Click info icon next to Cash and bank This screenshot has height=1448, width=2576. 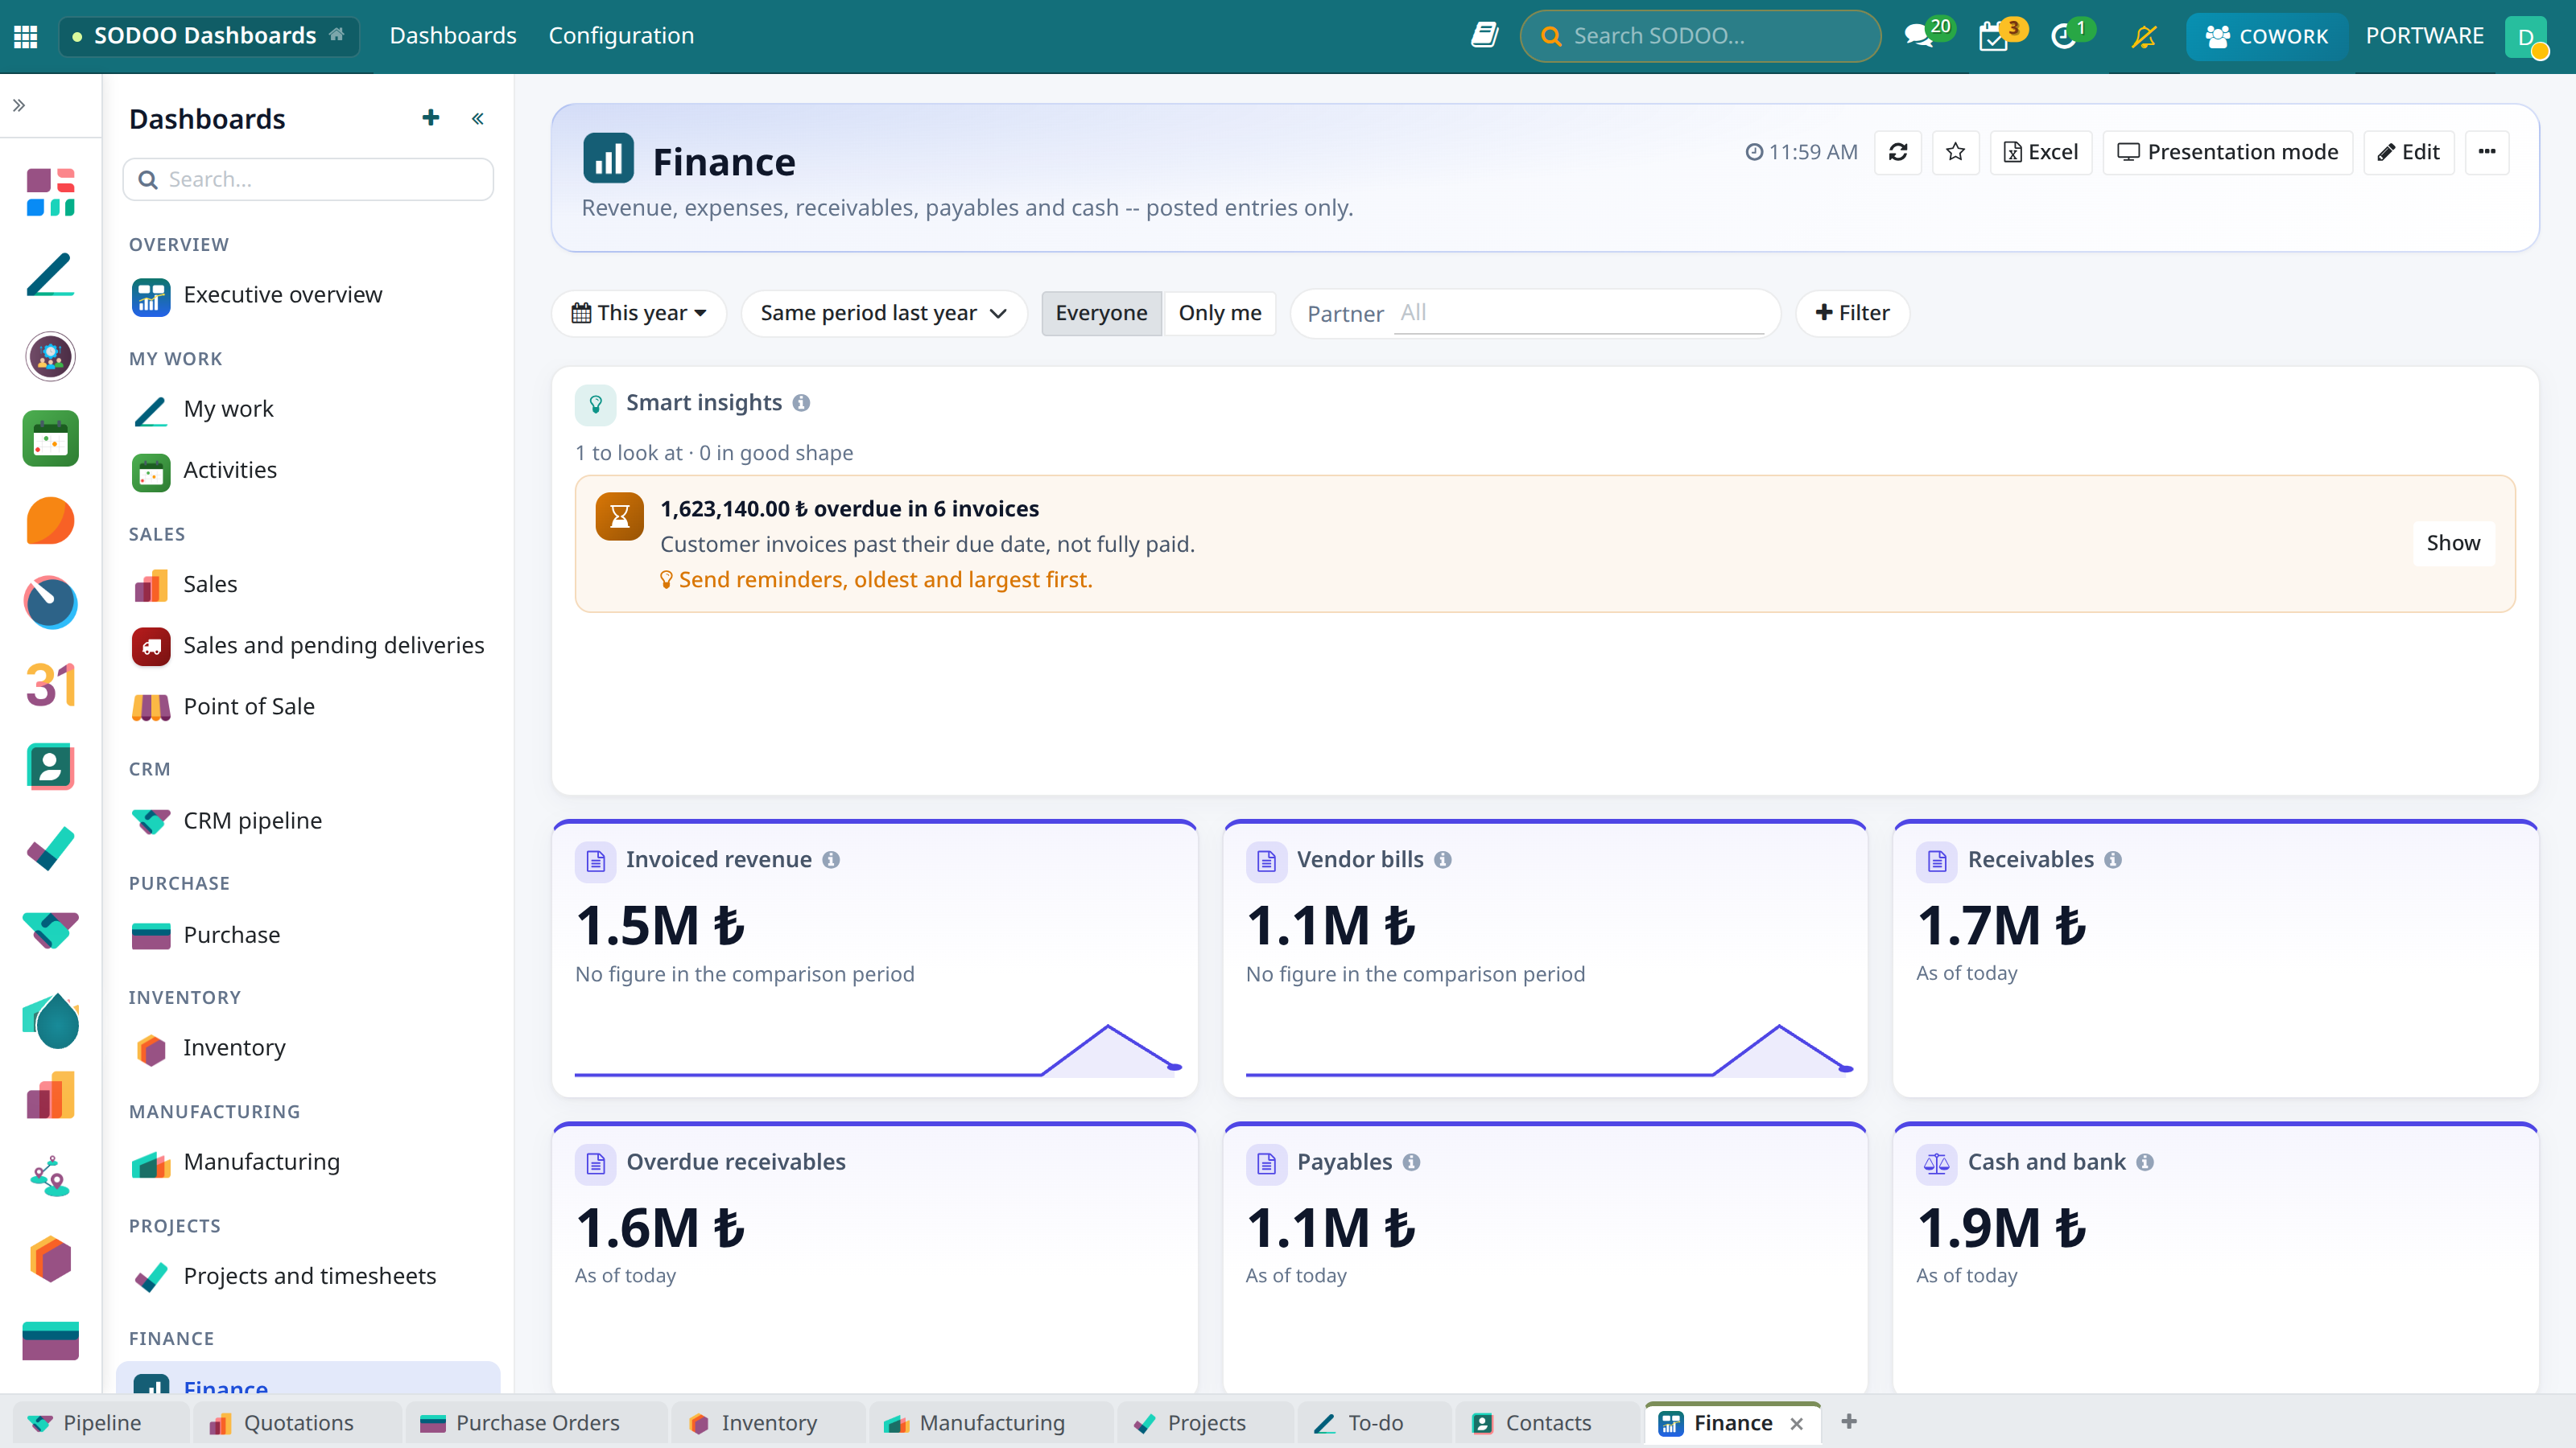pos(2145,1162)
